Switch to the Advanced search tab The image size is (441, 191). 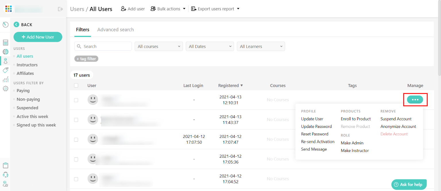point(115,29)
